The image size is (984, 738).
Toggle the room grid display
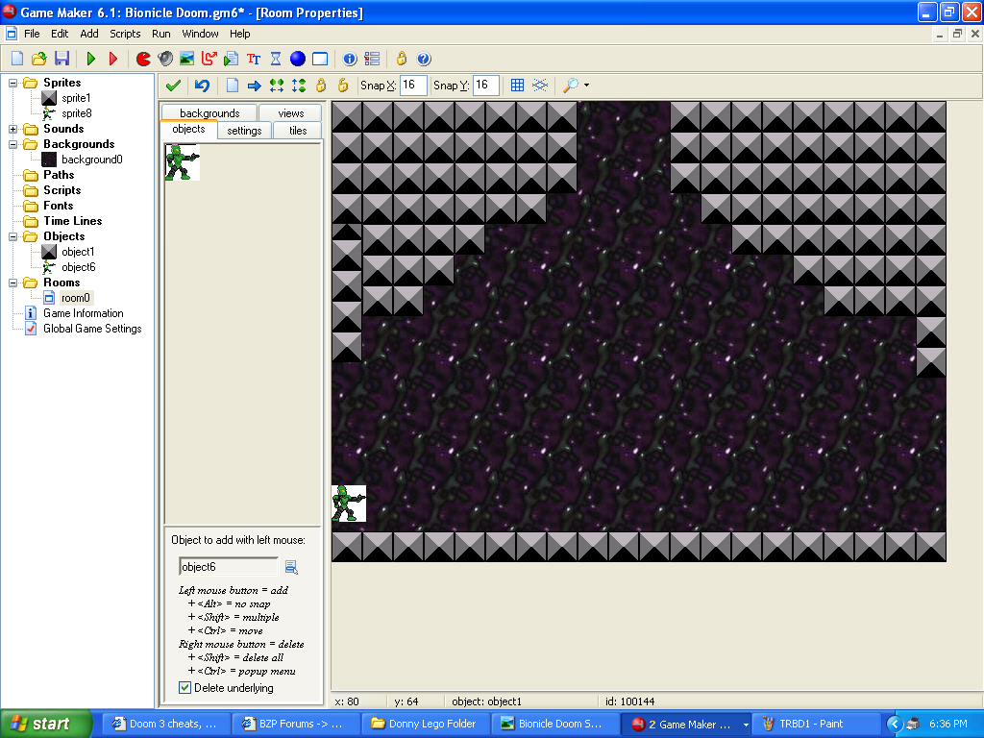(517, 86)
